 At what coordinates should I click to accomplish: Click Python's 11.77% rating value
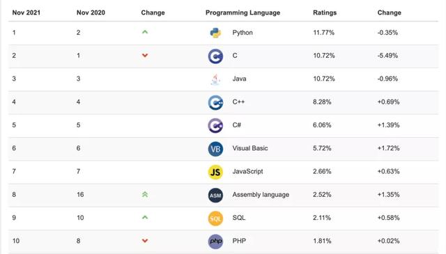coord(323,33)
